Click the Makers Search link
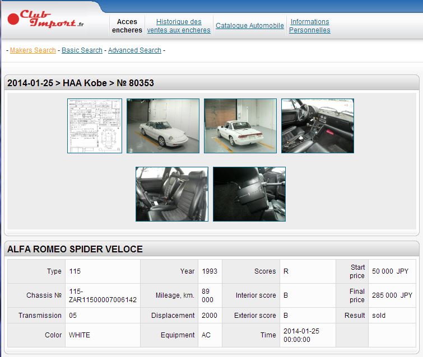423x357 pixels. [33, 50]
